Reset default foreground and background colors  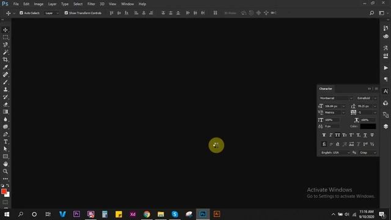[x=2, y=186]
